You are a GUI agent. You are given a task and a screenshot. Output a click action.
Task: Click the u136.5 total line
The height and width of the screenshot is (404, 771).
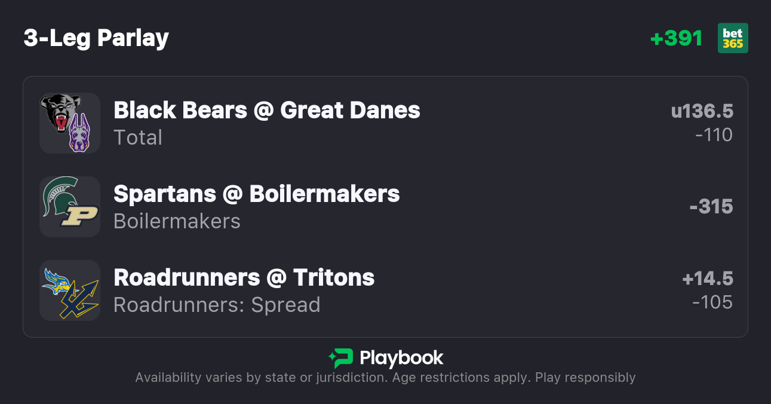(x=702, y=111)
